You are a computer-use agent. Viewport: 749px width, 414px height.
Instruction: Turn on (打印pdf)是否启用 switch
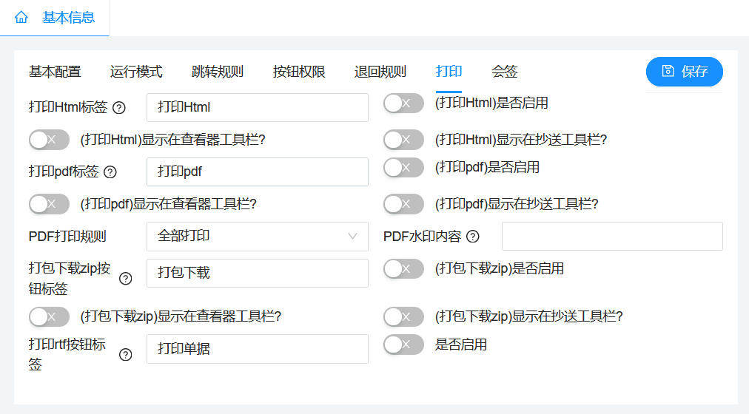pyautogui.click(x=403, y=167)
